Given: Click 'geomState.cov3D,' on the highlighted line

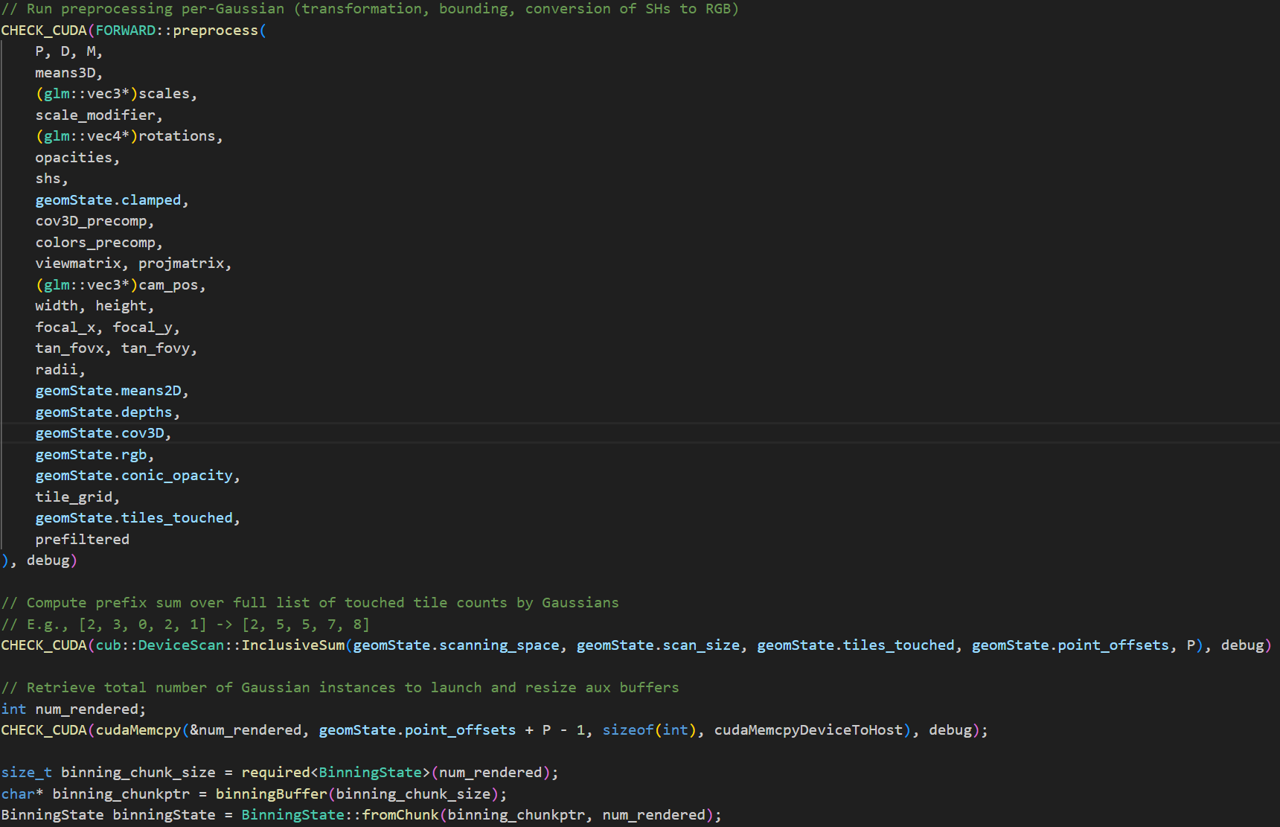Looking at the screenshot, I should click(103, 433).
